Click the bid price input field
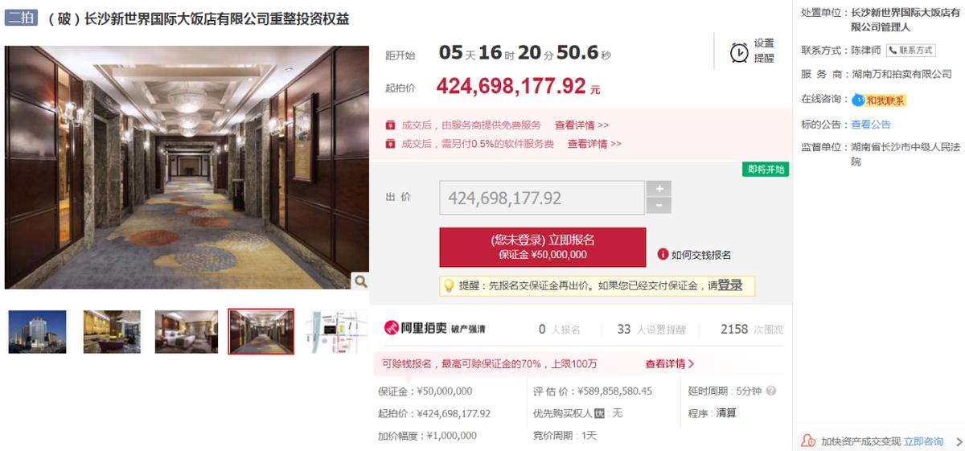Image resolution: width=965 pixels, height=451 pixels. [x=542, y=198]
